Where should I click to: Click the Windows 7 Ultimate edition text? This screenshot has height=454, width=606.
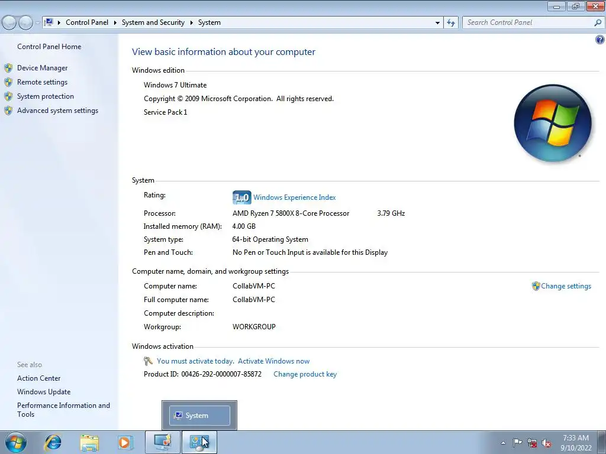click(x=175, y=85)
